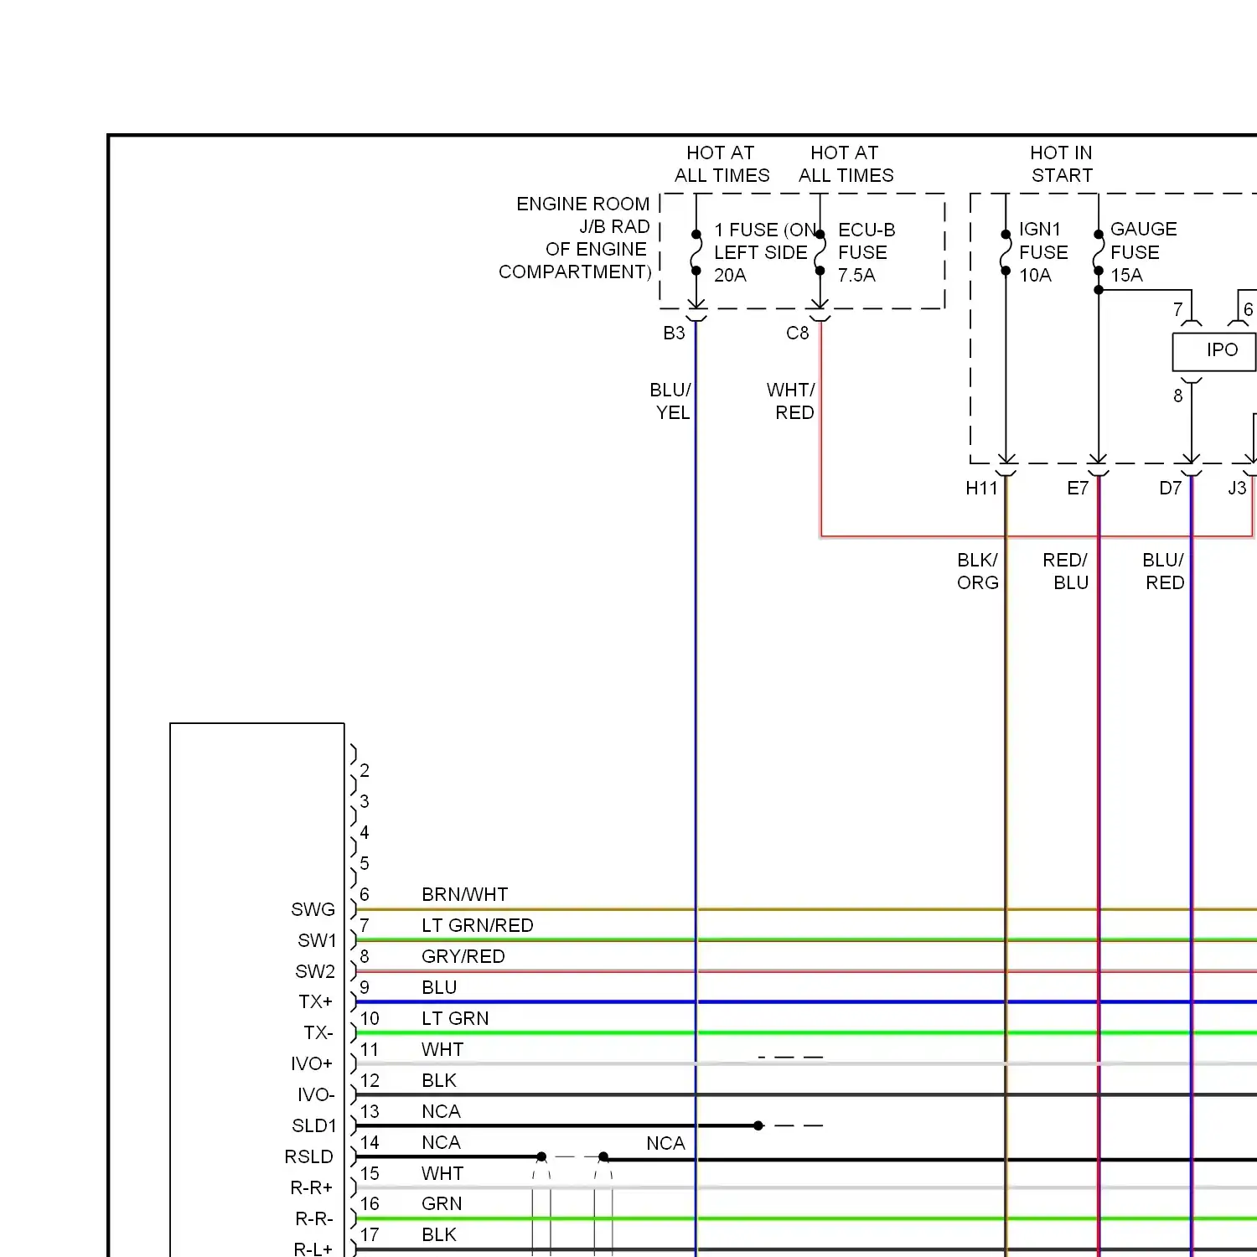Select the "SW2" terminal name
Screen dimensions: 1257x1257
coord(315,972)
